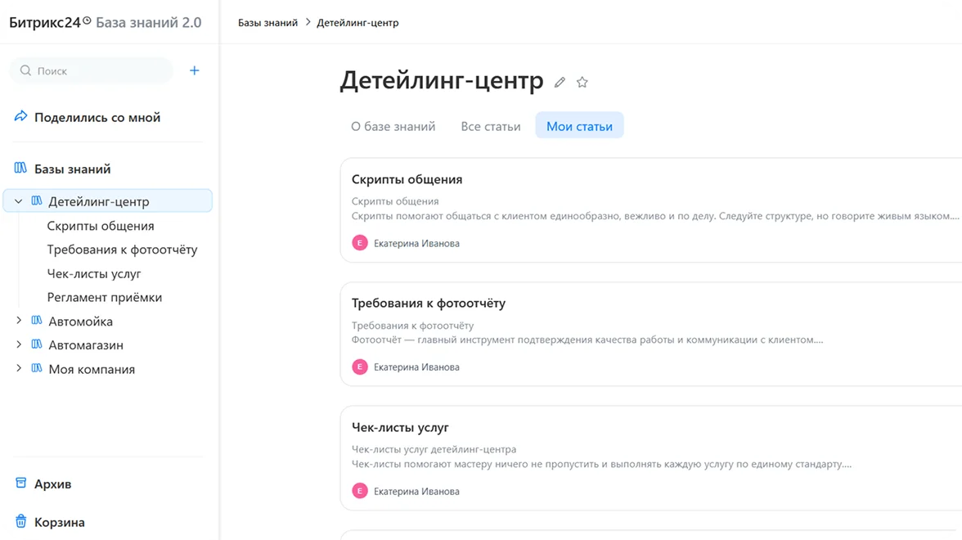The height and width of the screenshot is (540, 962).
Task: Collapse the Детейлинг-центр tree node
Action: (x=18, y=200)
